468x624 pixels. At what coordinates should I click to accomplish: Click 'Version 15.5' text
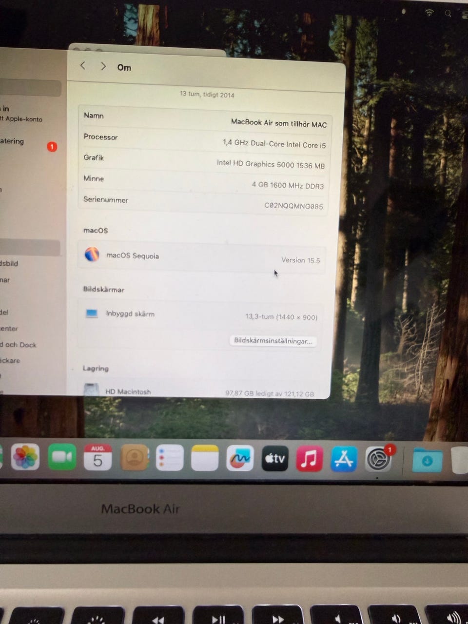tap(301, 260)
